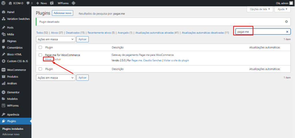
Task: Open the WordPress logo menu
Action: pos(3,3)
